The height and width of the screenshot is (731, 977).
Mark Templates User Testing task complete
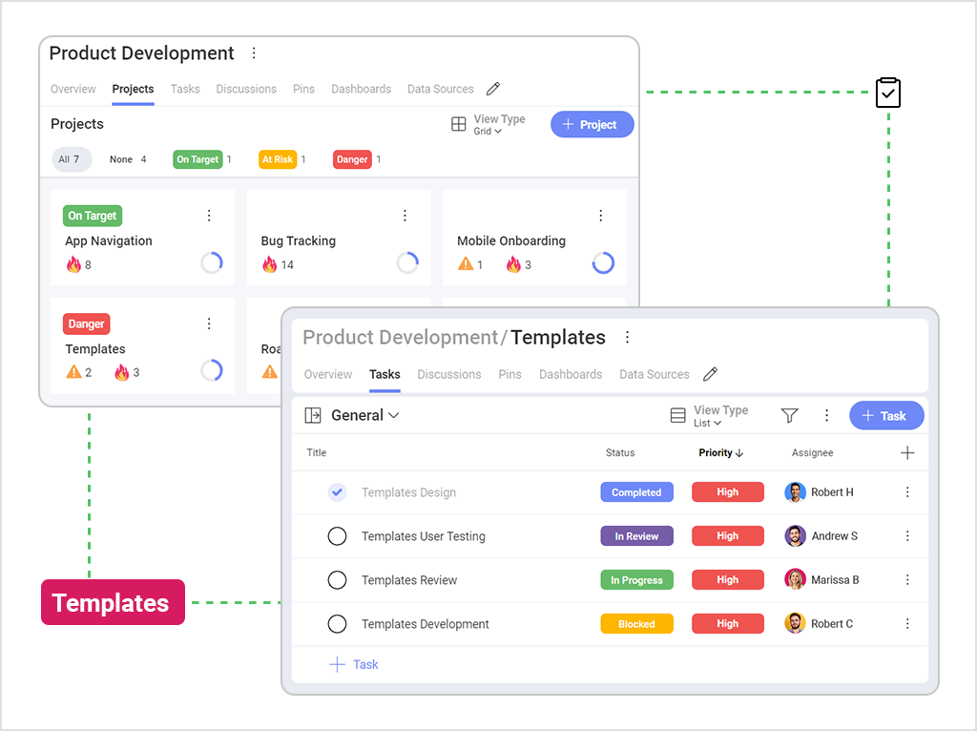click(337, 536)
